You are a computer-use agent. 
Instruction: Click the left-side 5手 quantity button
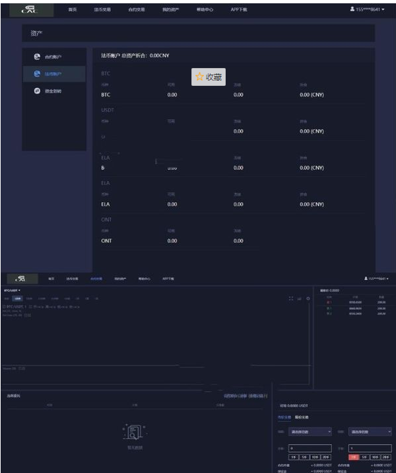coord(304,457)
